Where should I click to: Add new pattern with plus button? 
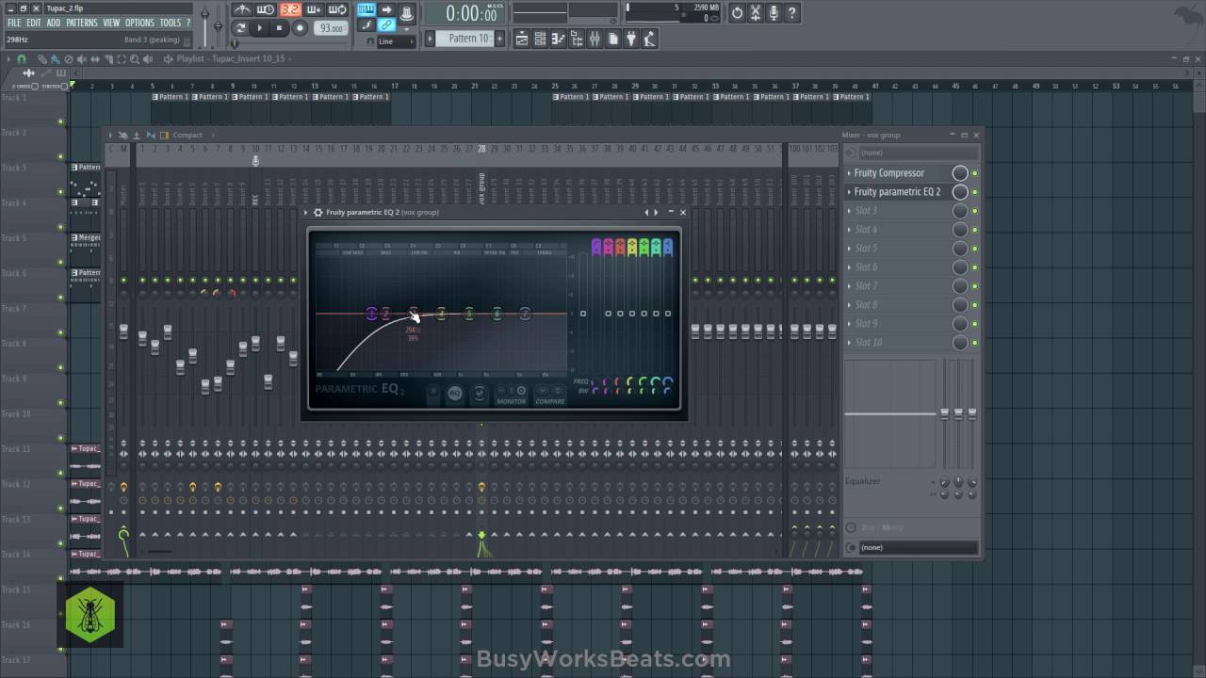(x=499, y=39)
